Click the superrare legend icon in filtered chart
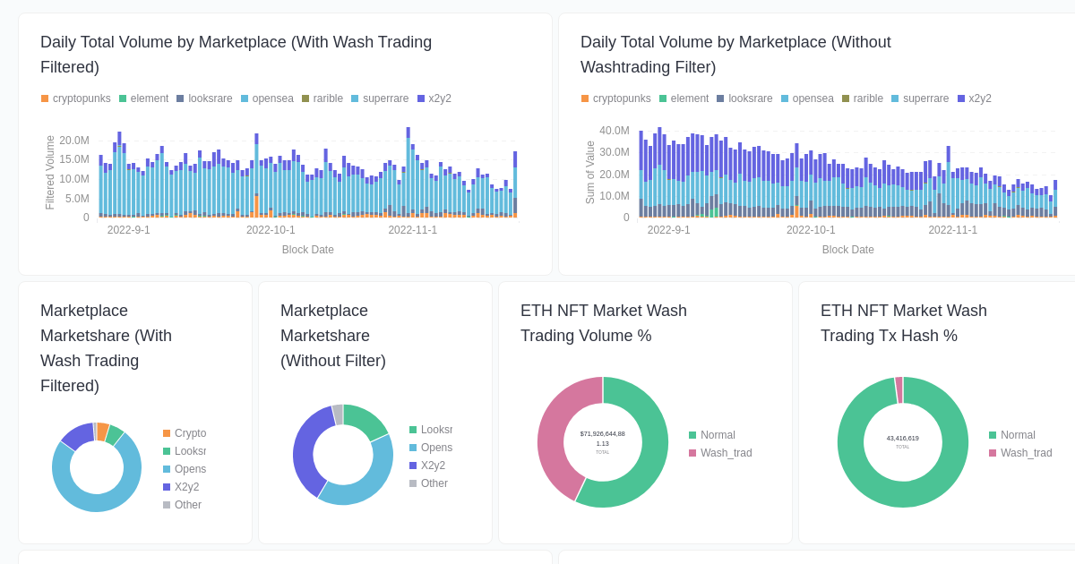This screenshot has width=1075, height=564. [354, 98]
